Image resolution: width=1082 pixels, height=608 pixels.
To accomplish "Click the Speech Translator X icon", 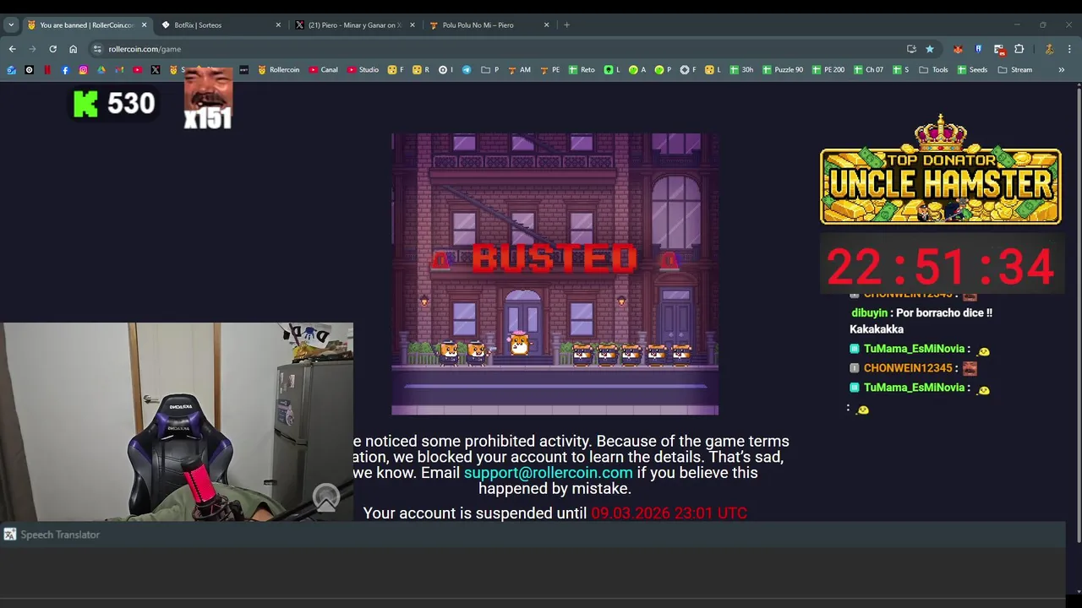I will 9,535.
